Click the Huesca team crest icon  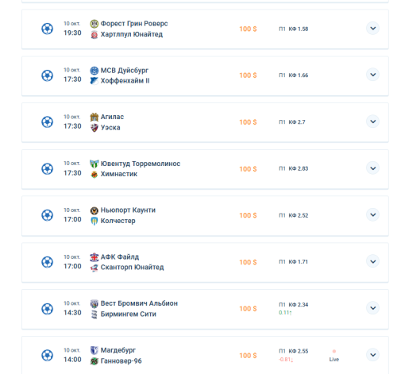click(x=94, y=128)
